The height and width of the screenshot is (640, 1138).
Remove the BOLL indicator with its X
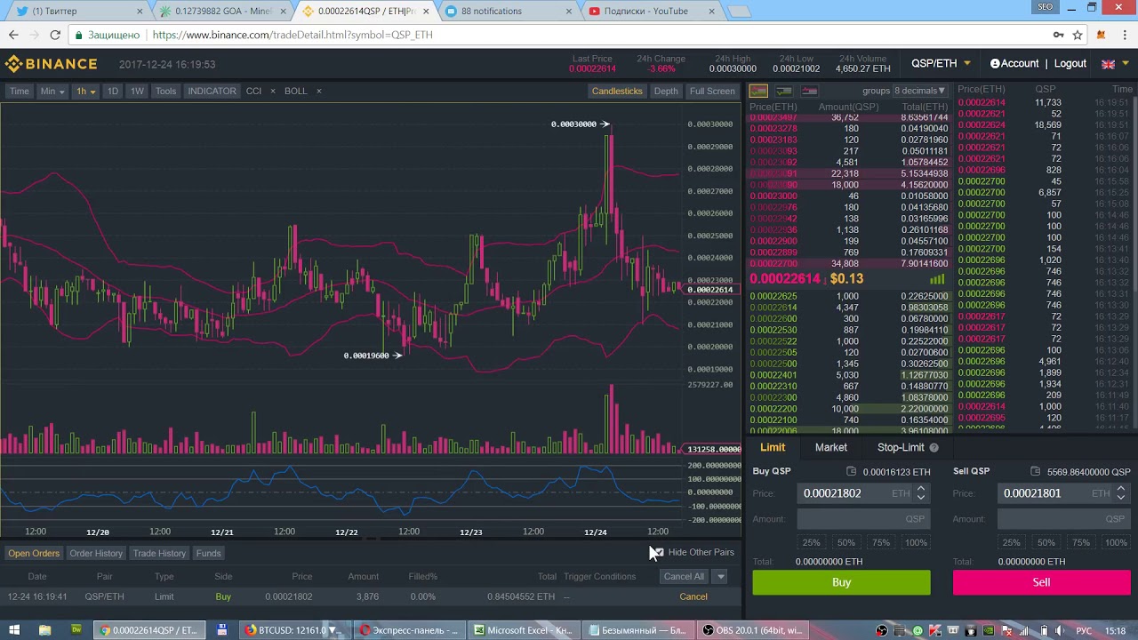coord(318,91)
